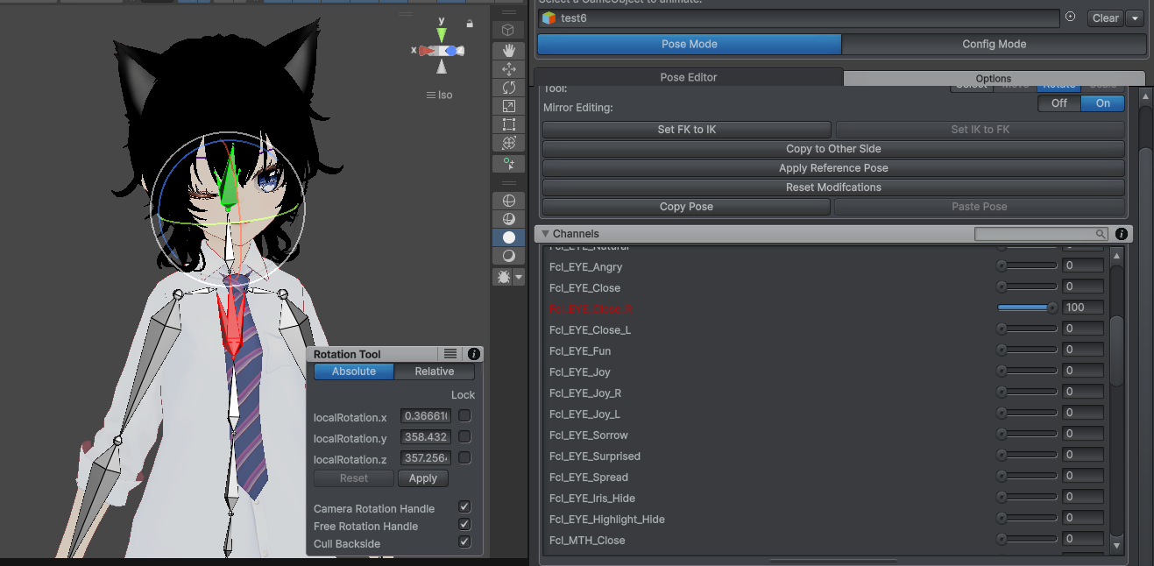Select the Scale tool in scene toolbar
Viewport: 1154px width, 566px height.
pos(508,106)
